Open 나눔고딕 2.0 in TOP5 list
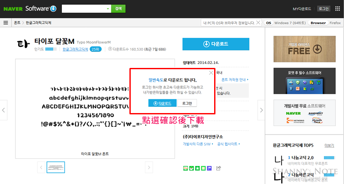 click(x=302, y=158)
